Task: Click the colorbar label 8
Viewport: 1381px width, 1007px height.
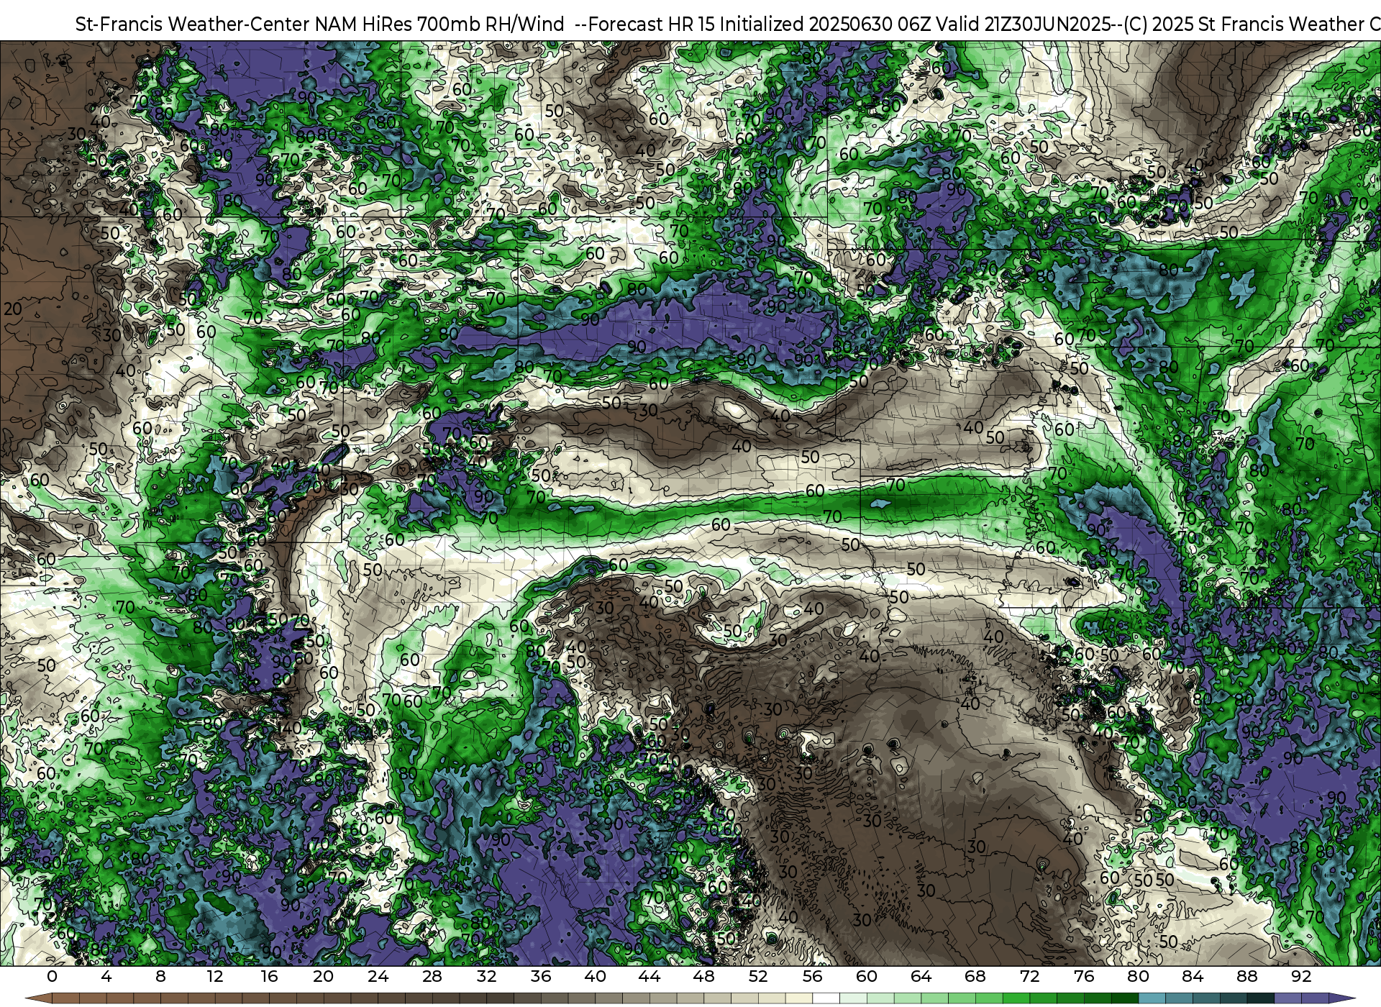Action: tap(160, 976)
